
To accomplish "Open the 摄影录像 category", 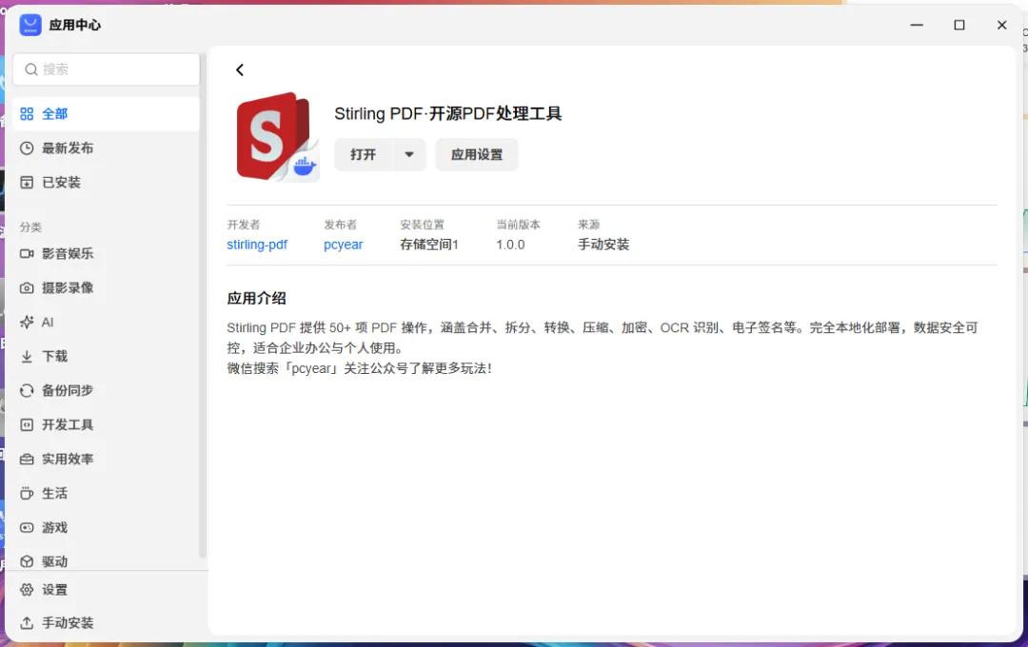I will [x=68, y=287].
